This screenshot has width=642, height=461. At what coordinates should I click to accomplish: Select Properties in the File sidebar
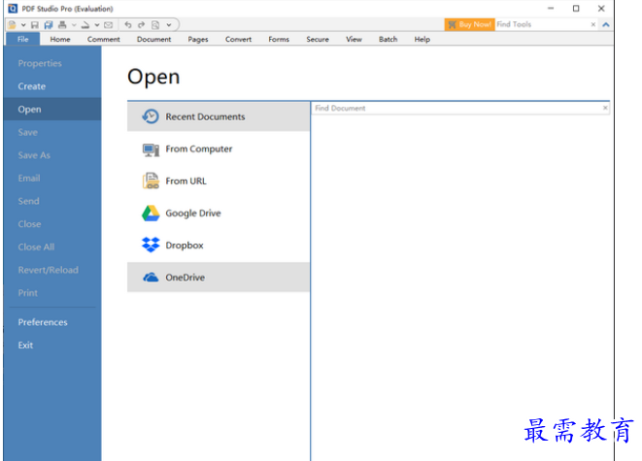click(52, 63)
